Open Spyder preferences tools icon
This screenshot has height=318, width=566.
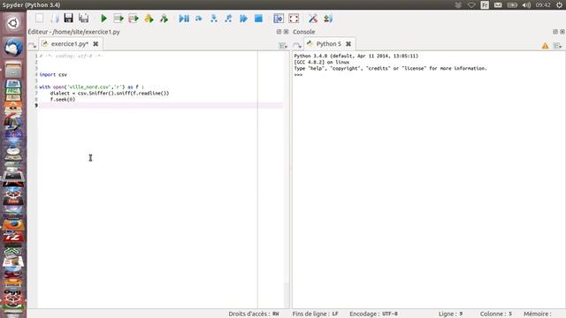pos(313,19)
